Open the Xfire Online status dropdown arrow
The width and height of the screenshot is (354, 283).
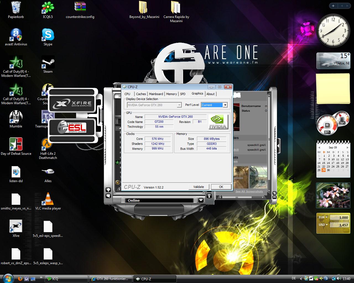201,200
